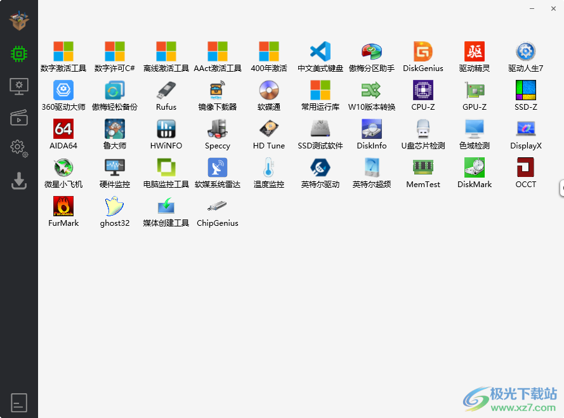Launch SSD测试软件
This screenshot has height=418, width=564.
320,129
